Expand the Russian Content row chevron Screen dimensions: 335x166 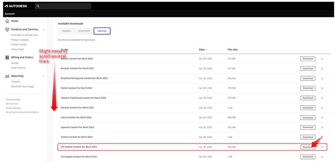pyautogui.click(x=322, y=69)
